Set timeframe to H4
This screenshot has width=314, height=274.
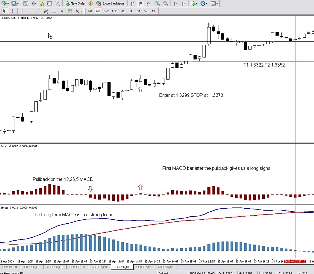(130, 11)
